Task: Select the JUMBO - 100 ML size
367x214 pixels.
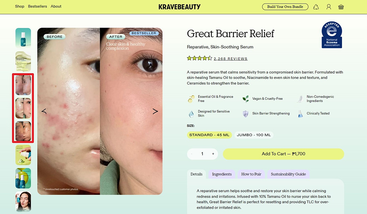Action: pyautogui.click(x=254, y=135)
